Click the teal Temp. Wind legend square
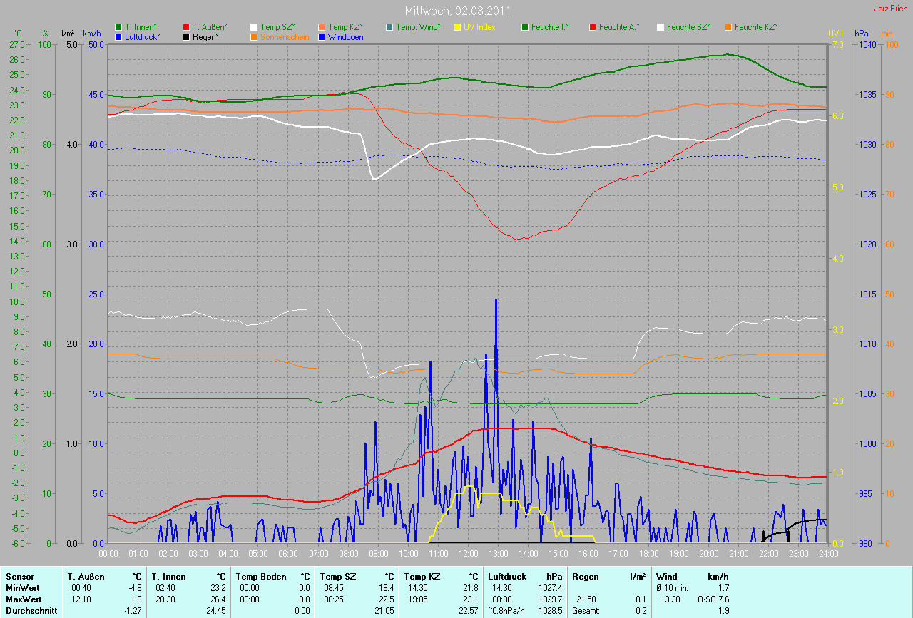This screenshot has height=618, width=913. click(x=389, y=27)
